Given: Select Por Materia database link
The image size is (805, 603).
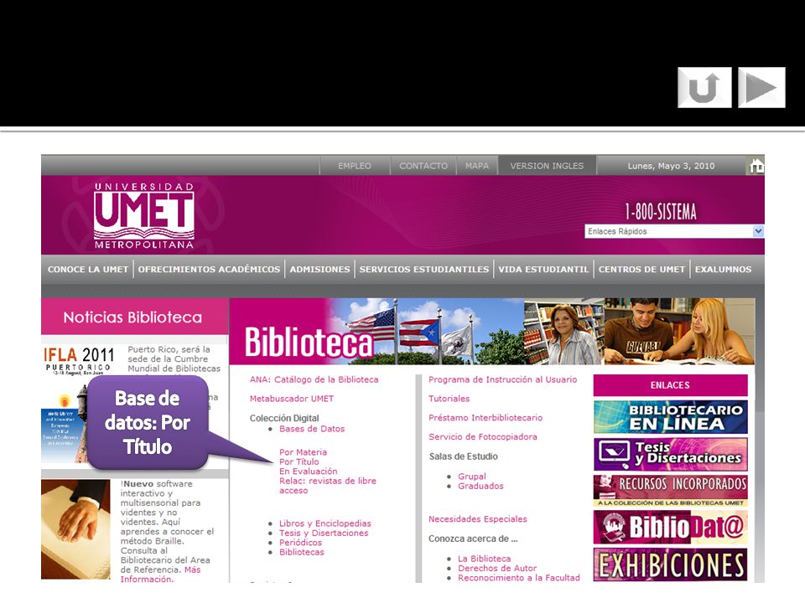Looking at the screenshot, I should 303,452.
